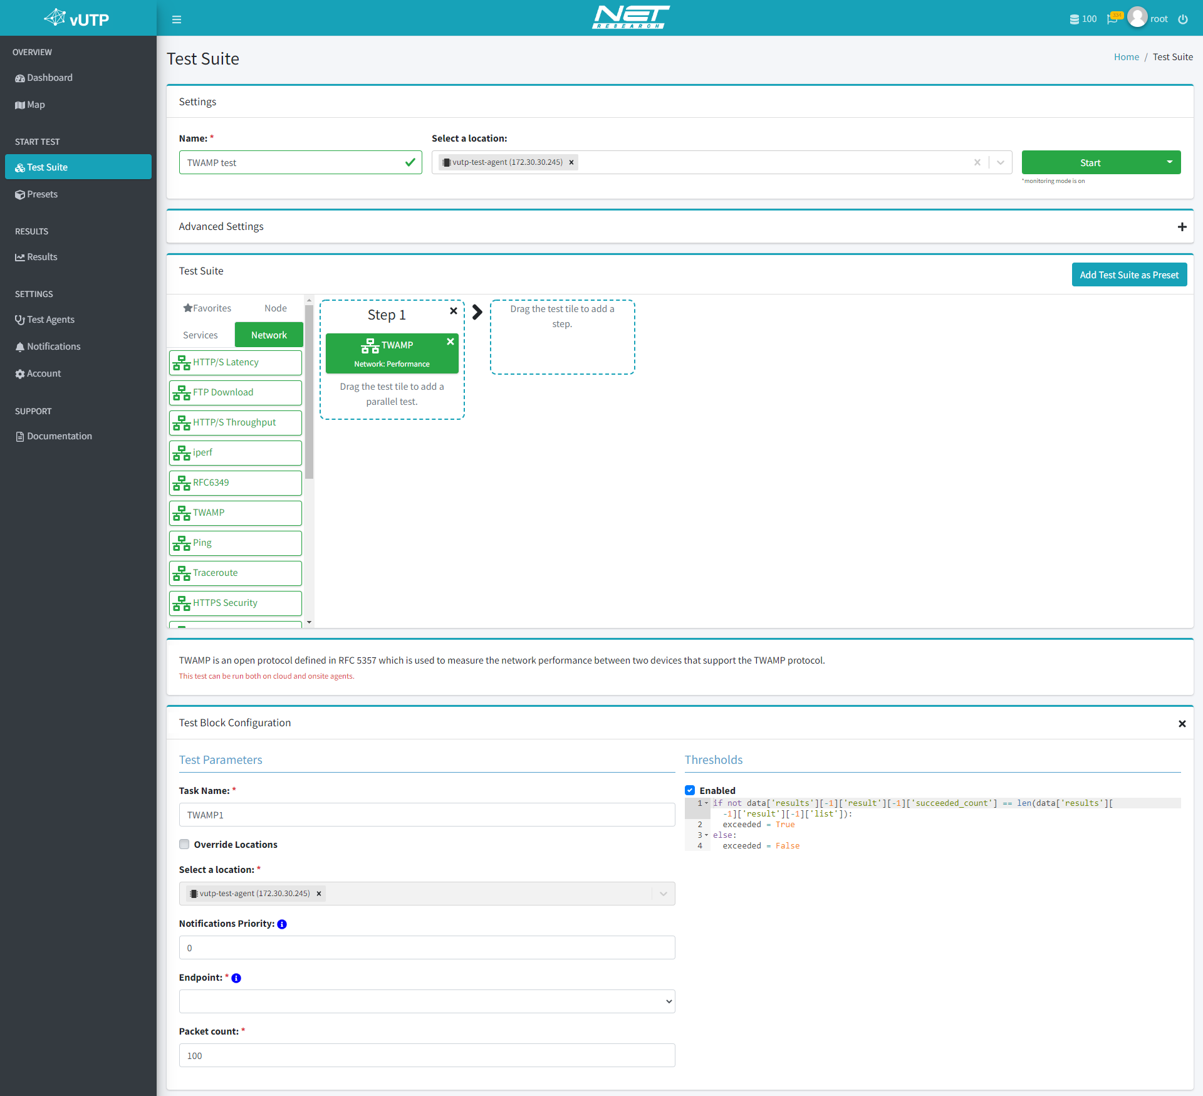Click the Ping tile icon

tap(182, 543)
